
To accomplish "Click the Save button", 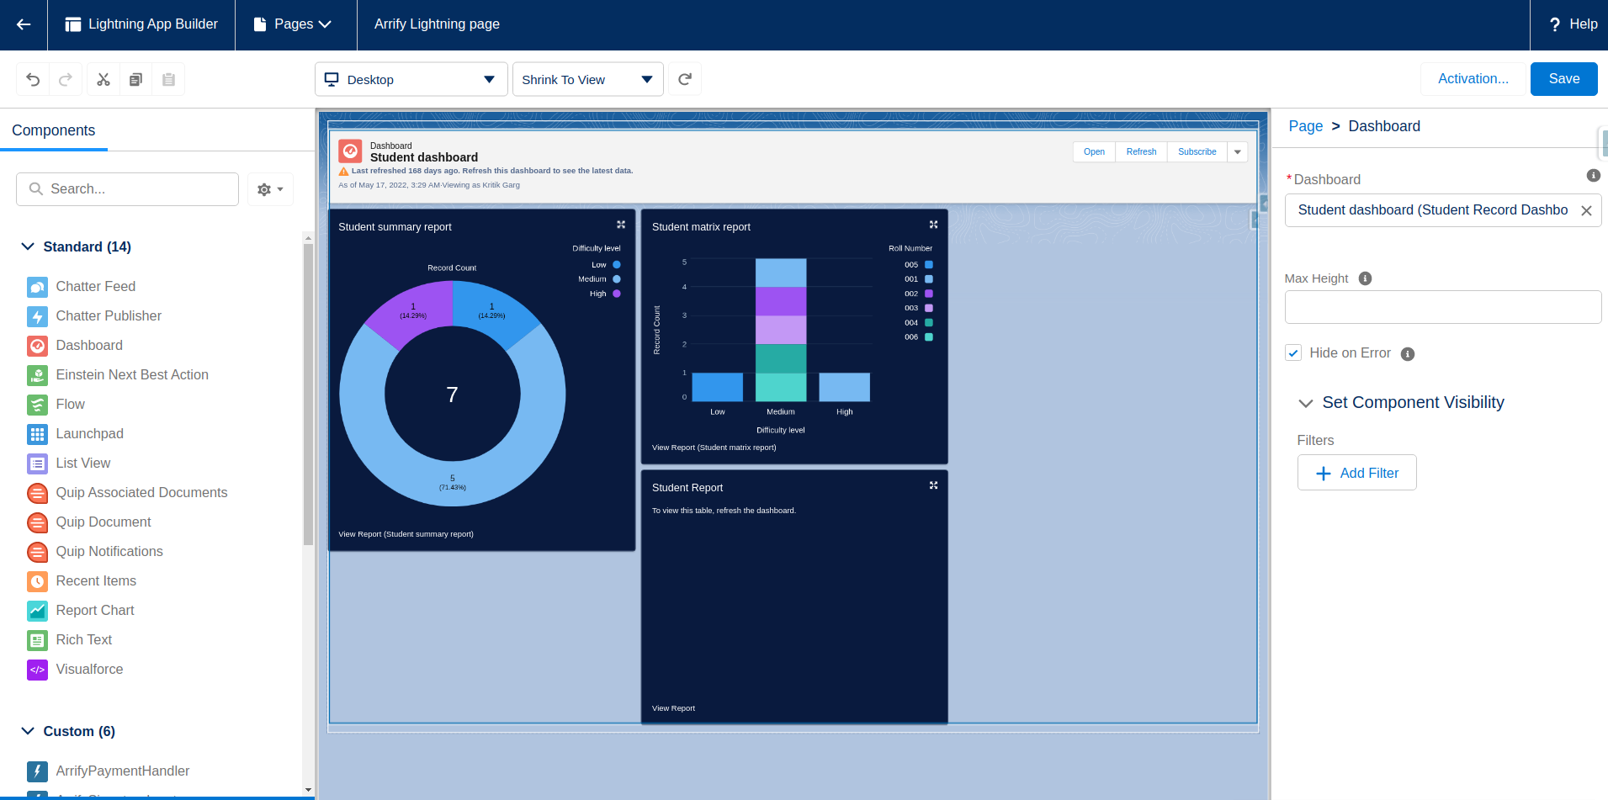I will click(1564, 79).
